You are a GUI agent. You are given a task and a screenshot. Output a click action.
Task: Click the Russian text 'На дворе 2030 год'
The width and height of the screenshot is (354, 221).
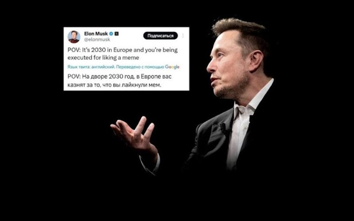tap(108, 76)
